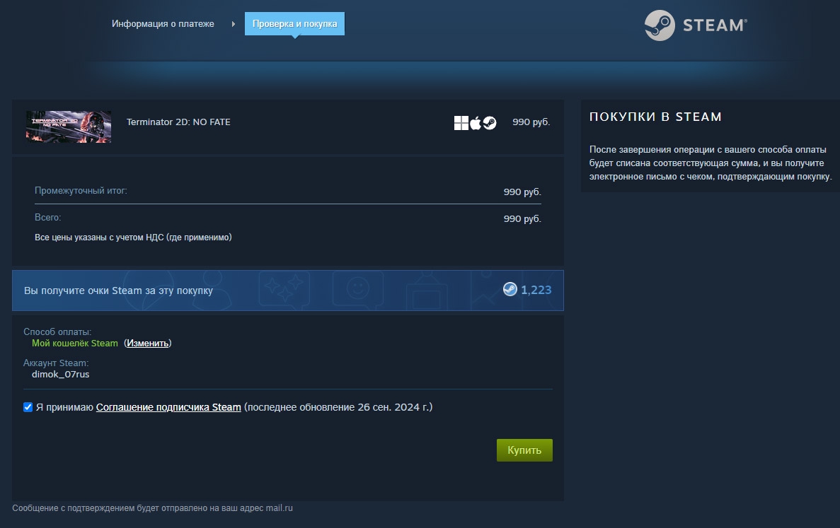Go back to Информация о платеже step
The image size is (840, 528).
click(163, 24)
